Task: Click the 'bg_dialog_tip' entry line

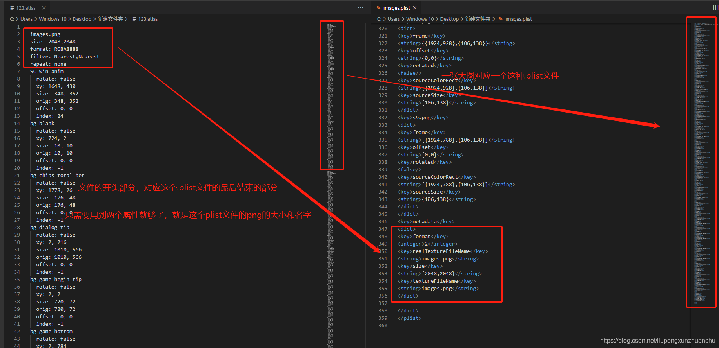Action: [50, 227]
